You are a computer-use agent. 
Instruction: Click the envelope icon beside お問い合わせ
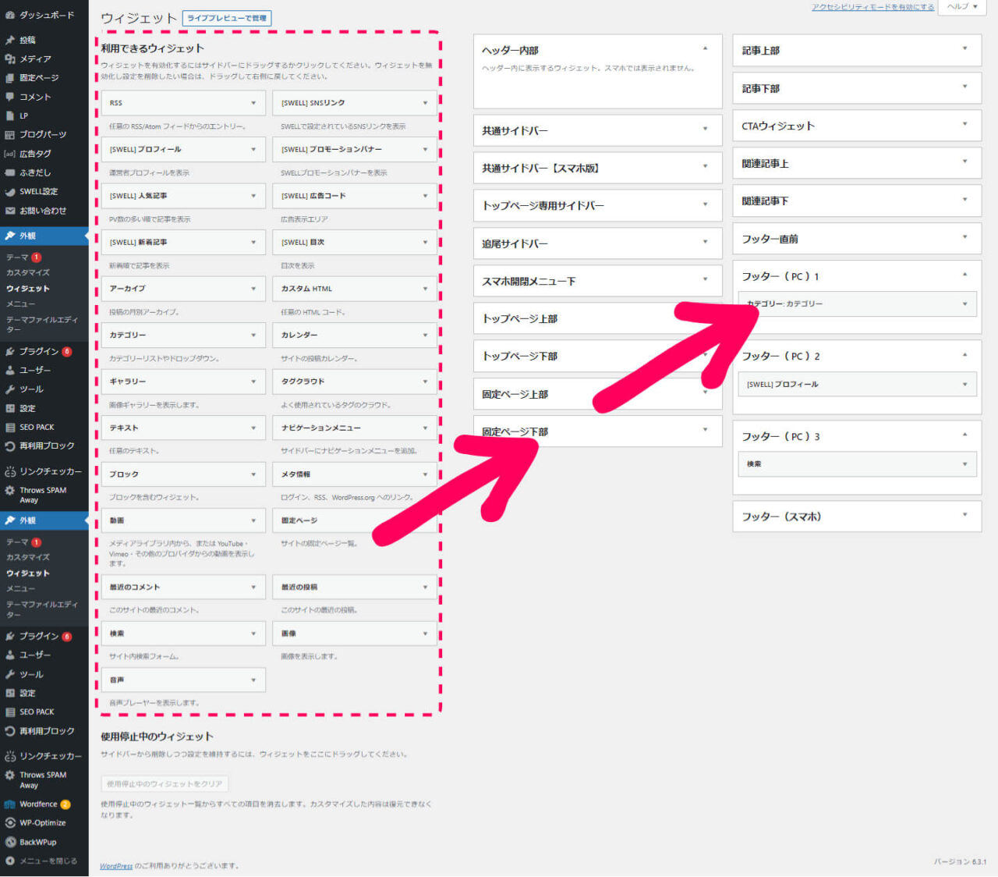coord(9,211)
